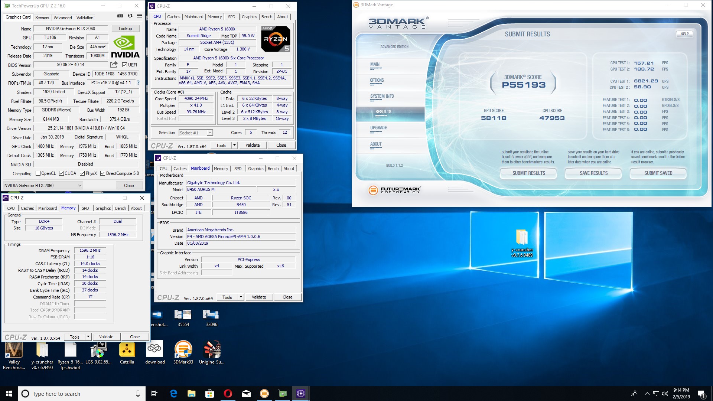Open Task View on the taskbar
The width and height of the screenshot is (713, 401).
point(154,394)
